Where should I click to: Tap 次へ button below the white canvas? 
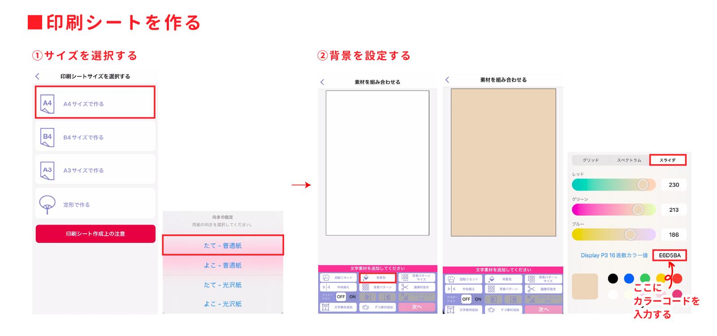tap(417, 307)
